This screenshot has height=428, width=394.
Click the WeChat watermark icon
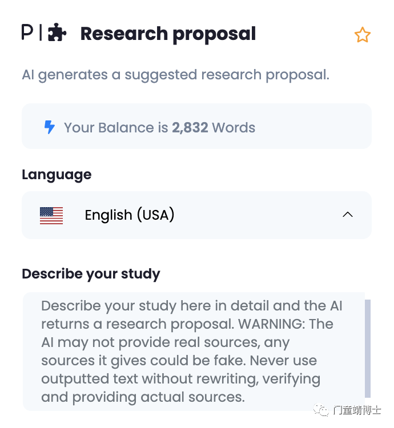321,410
